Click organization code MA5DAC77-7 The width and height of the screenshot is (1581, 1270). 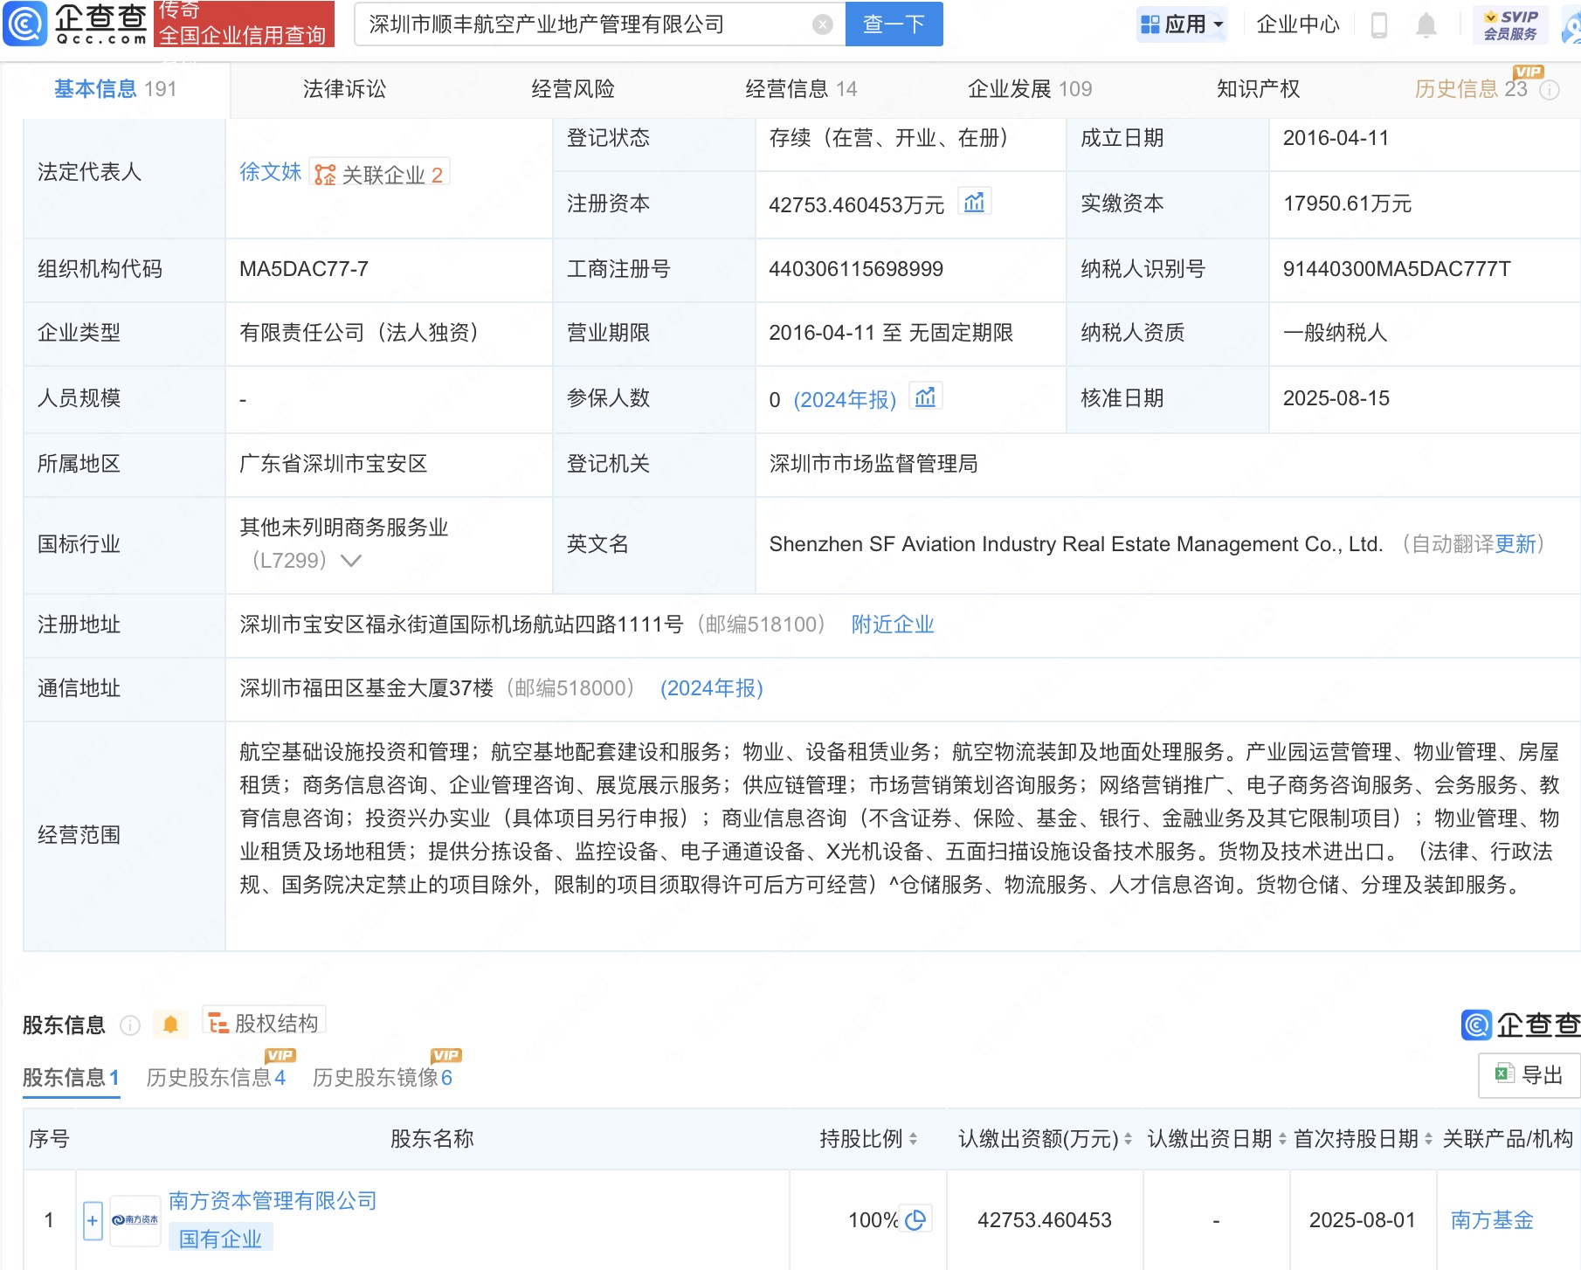coord(304,269)
